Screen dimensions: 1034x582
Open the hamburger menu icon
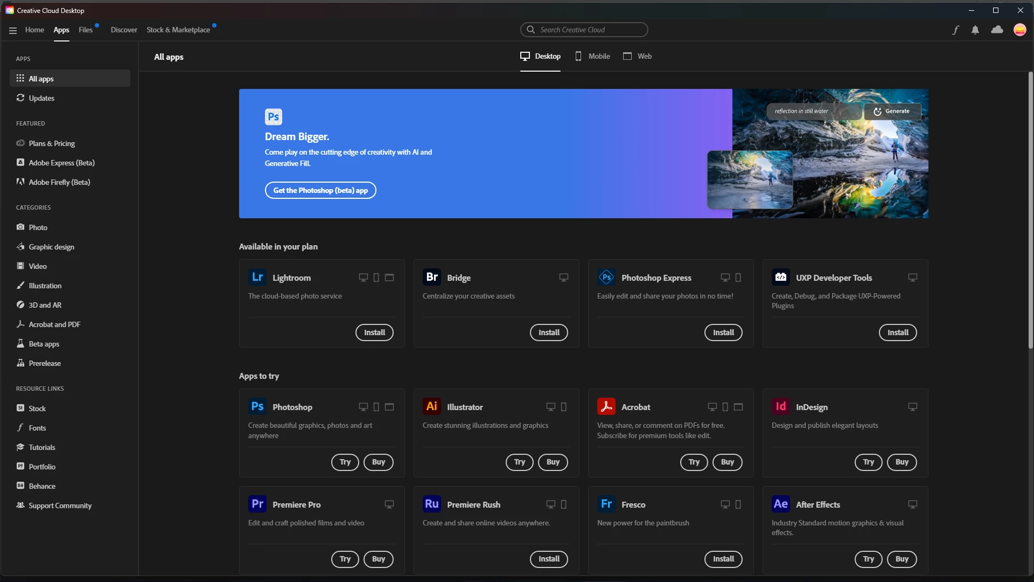coord(13,30)
